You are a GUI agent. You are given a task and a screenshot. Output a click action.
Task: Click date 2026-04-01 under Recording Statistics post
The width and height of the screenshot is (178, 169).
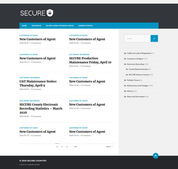(24, 116)
